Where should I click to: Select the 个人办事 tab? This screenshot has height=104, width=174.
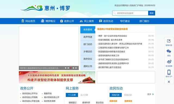point(72,95)
